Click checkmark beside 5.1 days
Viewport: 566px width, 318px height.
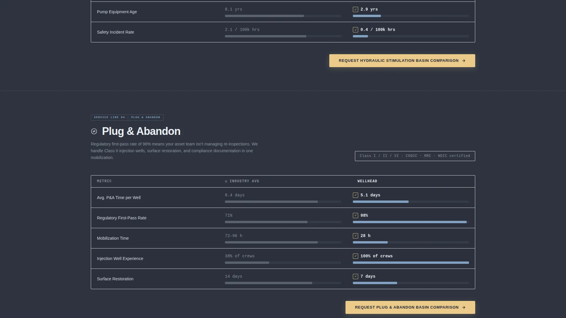356,195
